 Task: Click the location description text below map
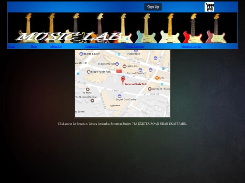(x=122, y=124)
